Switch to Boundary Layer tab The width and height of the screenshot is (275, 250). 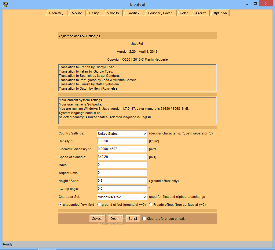(x=160, y=13)
